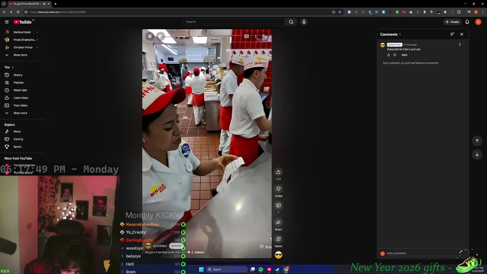Open Christian Prince subscription

click(21, 47)
